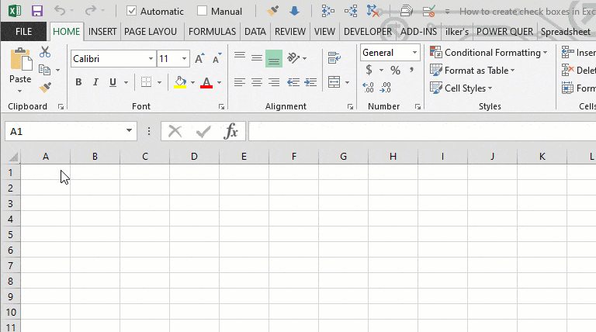Open the Merge & Center dropdown arrow

pos(347,82)
